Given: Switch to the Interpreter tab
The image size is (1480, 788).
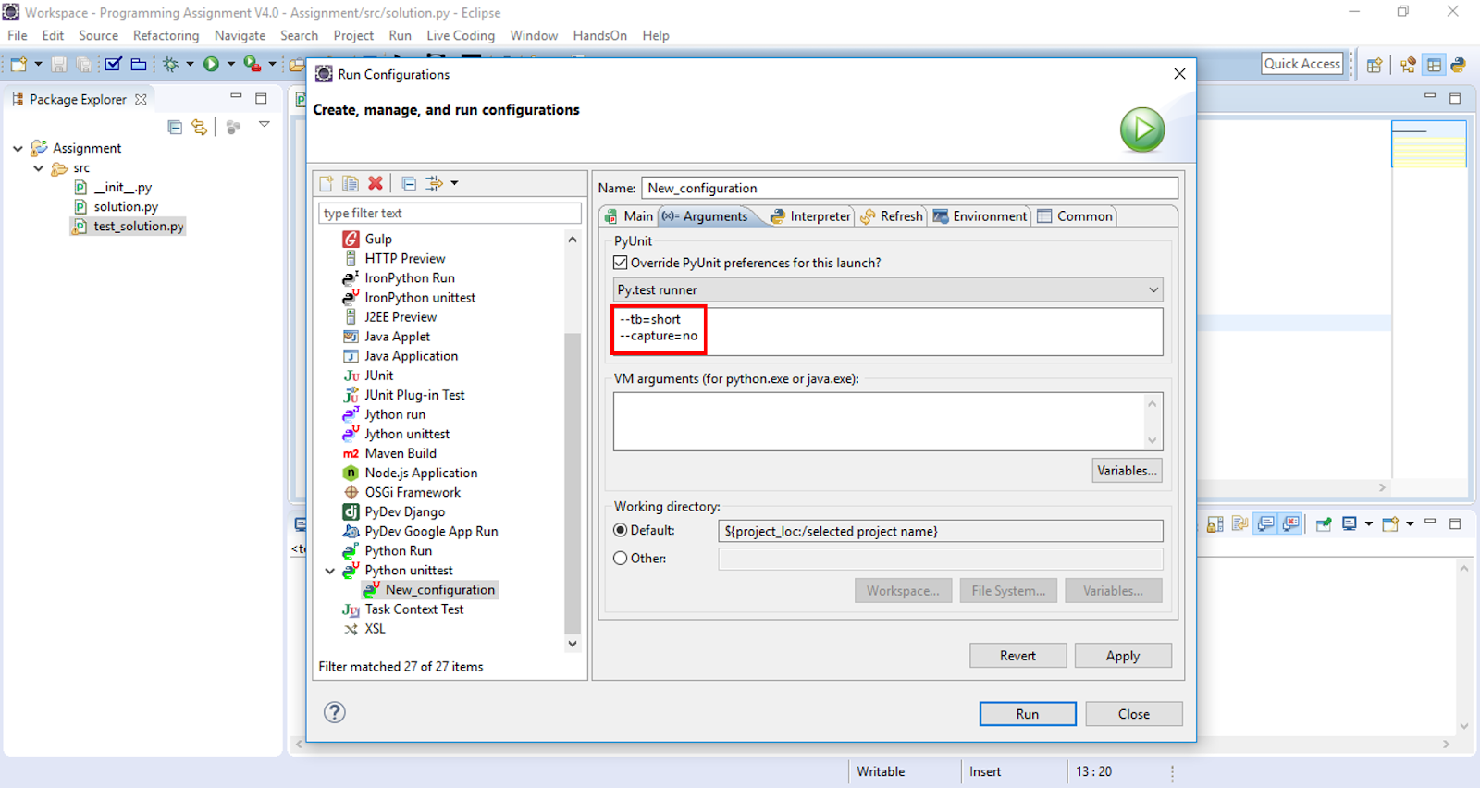Looking at the screenshot, I should click(x=810, y=216).
